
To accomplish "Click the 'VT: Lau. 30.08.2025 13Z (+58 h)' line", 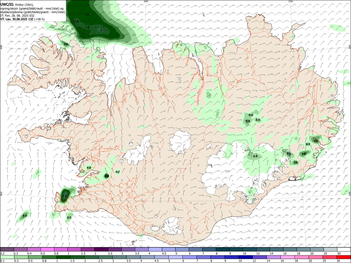I will coord(22,19).
